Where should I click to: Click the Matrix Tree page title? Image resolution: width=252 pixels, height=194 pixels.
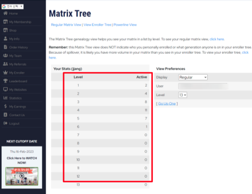point(70,13)
